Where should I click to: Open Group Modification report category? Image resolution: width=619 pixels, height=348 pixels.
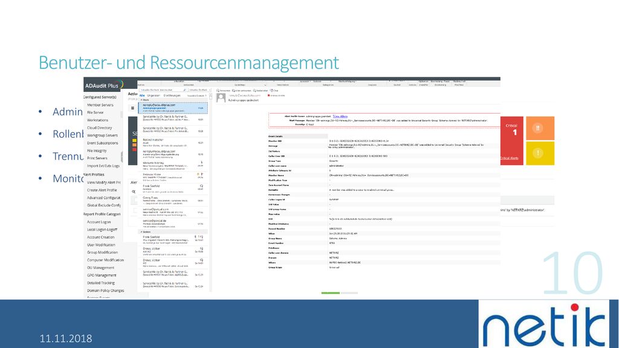point(102,253)
